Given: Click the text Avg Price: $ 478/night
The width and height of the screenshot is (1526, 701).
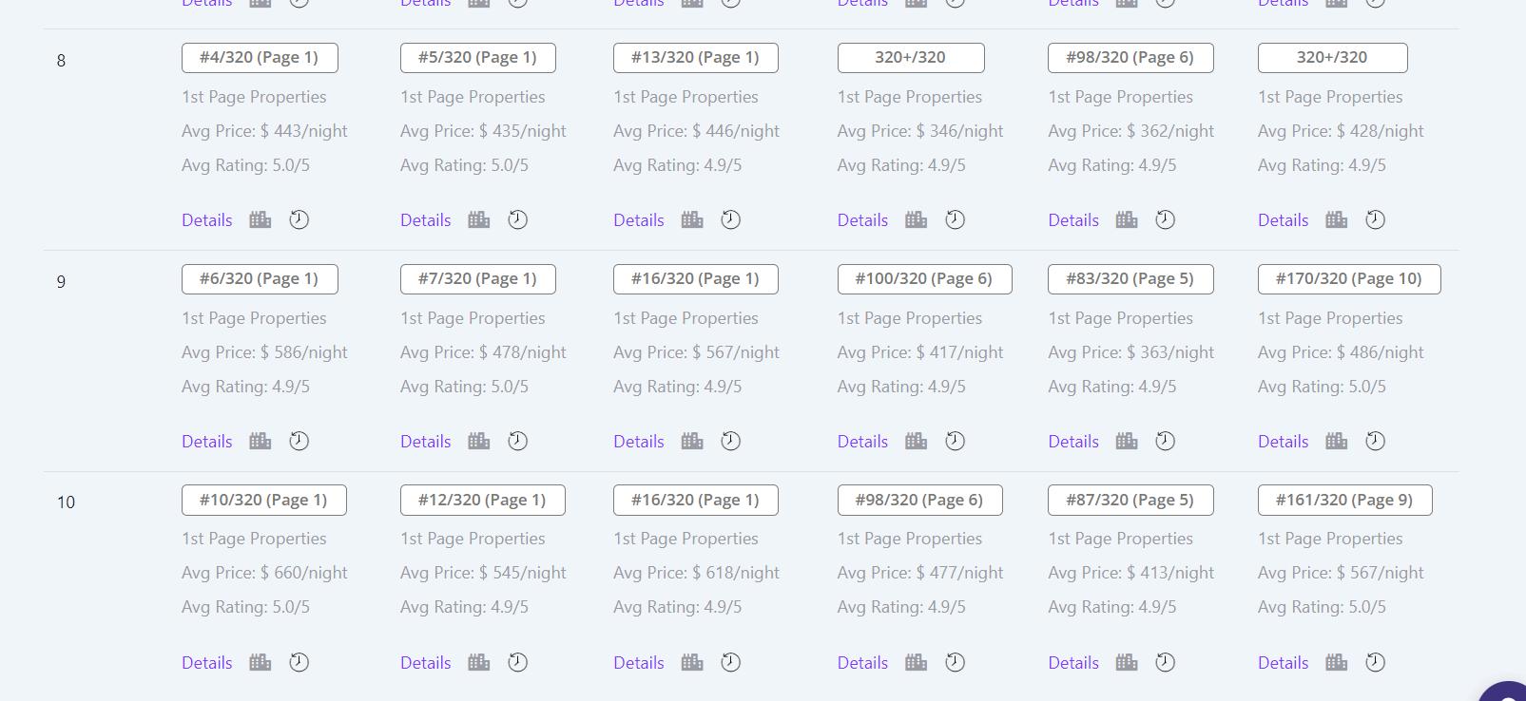Looking at the screenshot, I should click(x=483, y=352).
